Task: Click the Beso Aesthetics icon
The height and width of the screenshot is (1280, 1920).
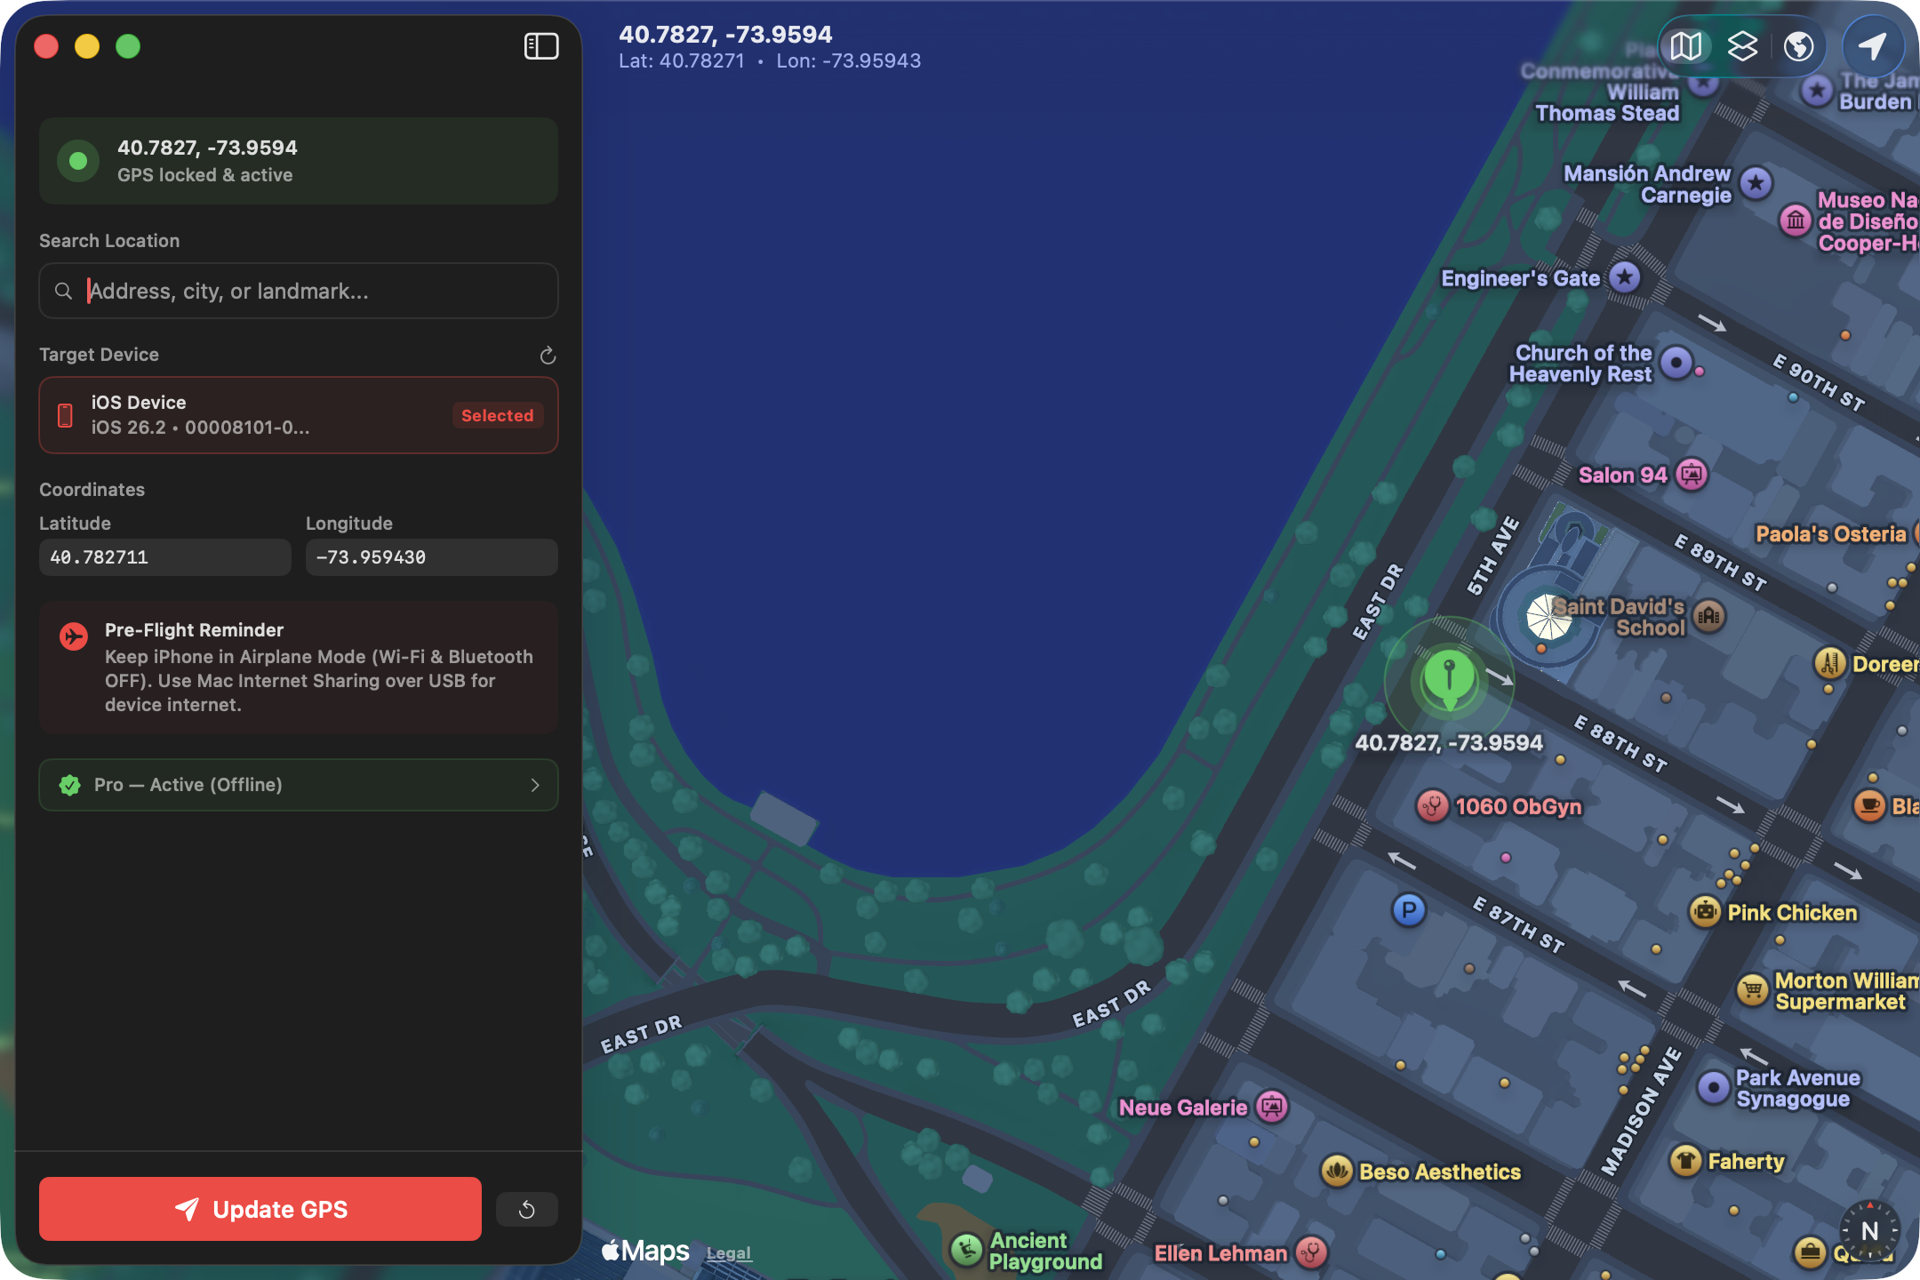Action: tap(1337, 1172)
